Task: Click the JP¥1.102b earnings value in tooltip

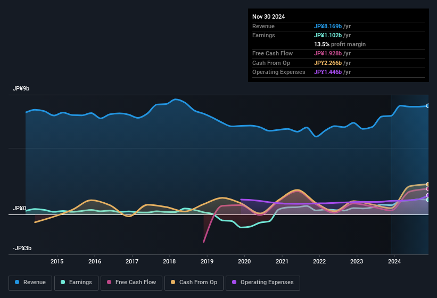Action: coord(328,35)
